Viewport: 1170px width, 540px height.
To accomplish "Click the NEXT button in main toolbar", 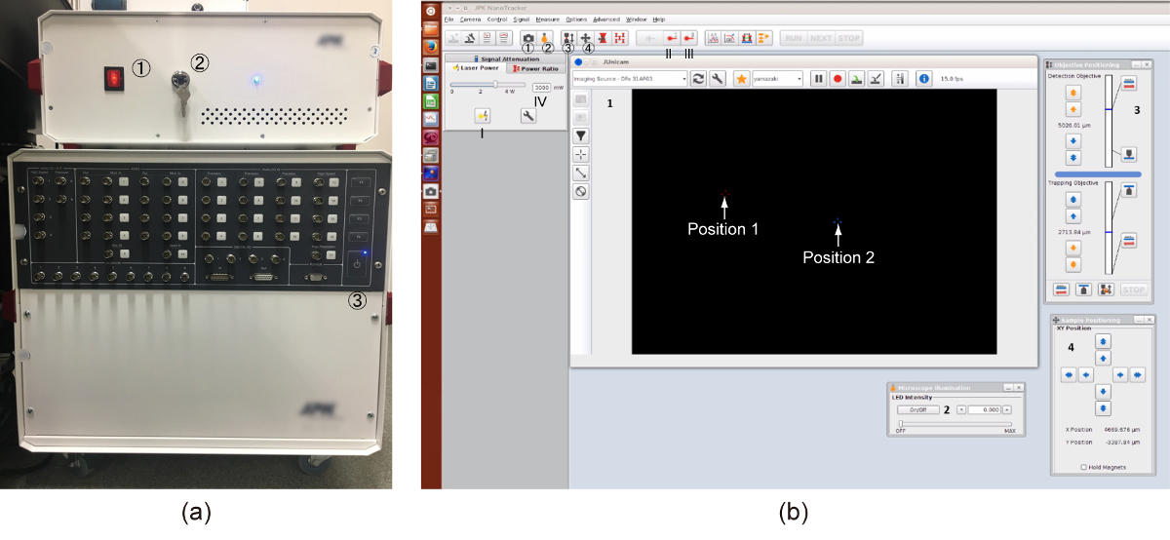I will [821, 37].
